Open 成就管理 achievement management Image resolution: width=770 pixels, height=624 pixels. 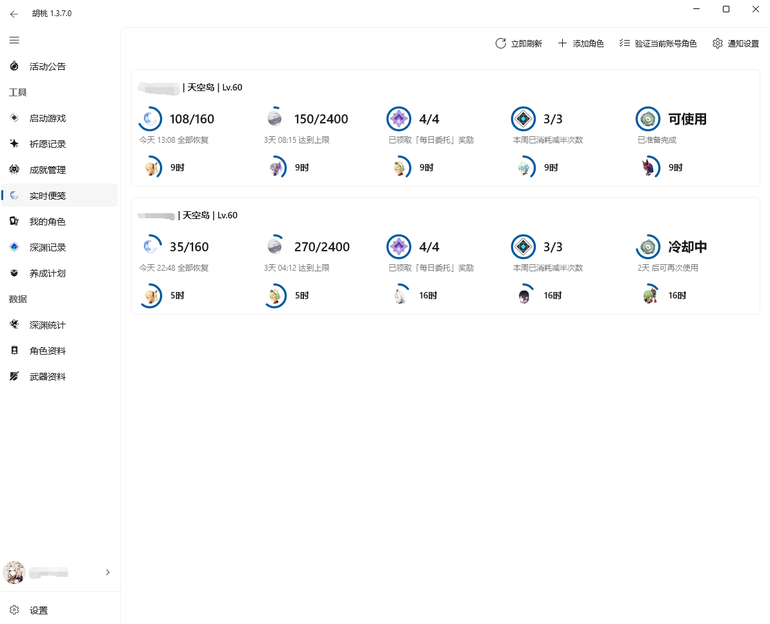(x=48, y=169)
